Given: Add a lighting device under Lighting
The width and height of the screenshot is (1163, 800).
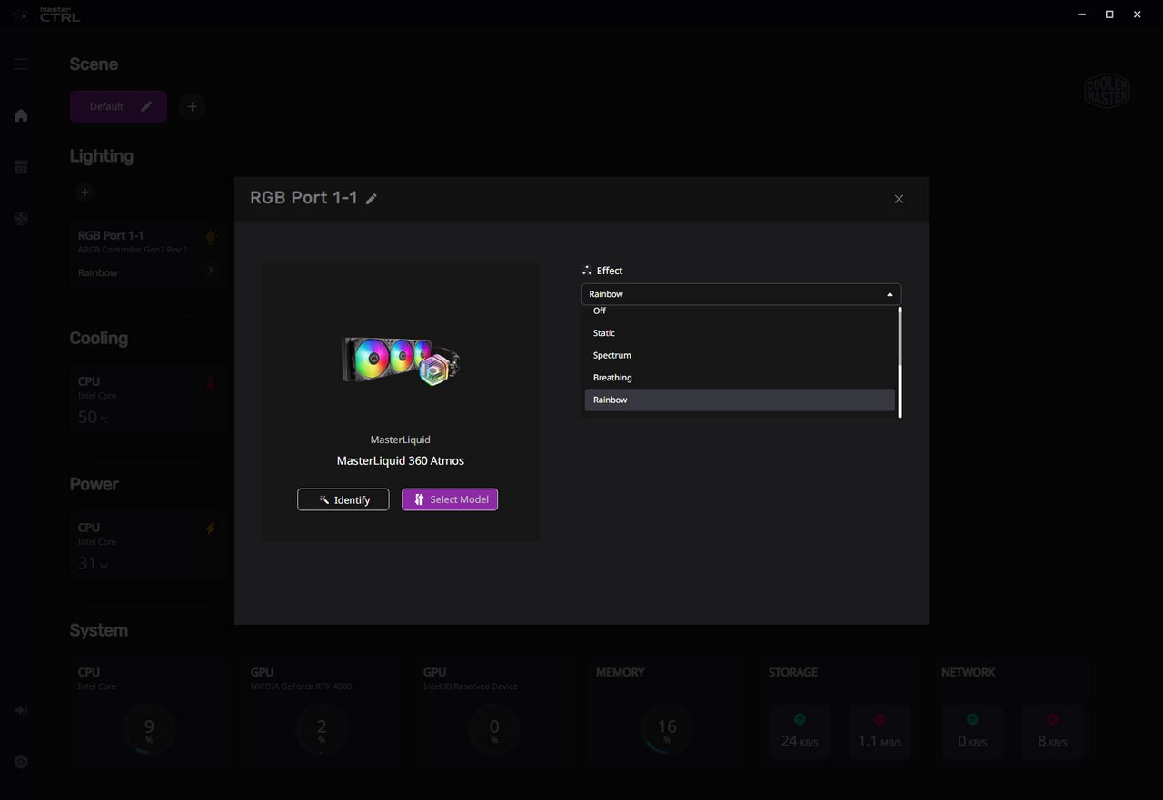Looking at the screenshot, I should coord(84,193).
